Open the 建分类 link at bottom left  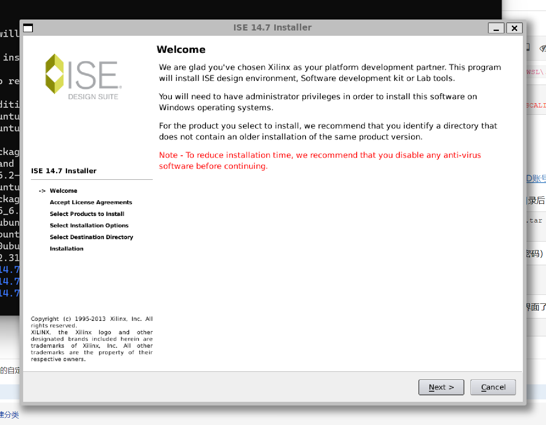(x=9, y=415)
